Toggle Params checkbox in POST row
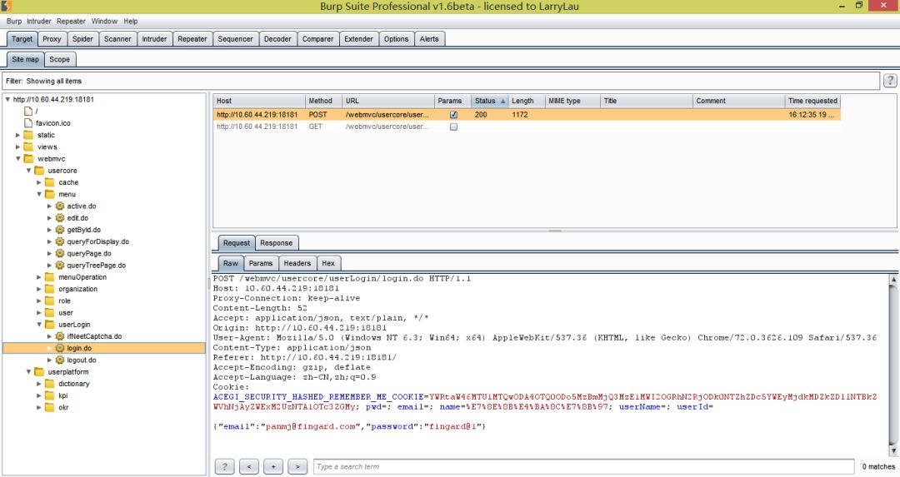900x477 pixels. pos(453,115)
